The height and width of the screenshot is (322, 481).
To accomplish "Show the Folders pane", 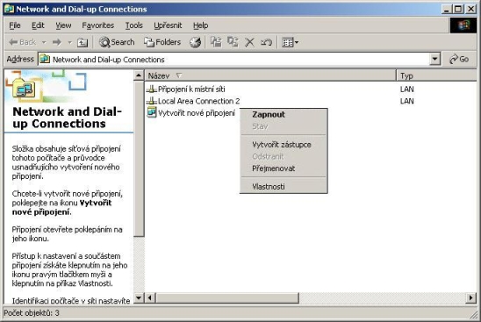I will coord(162,42).
